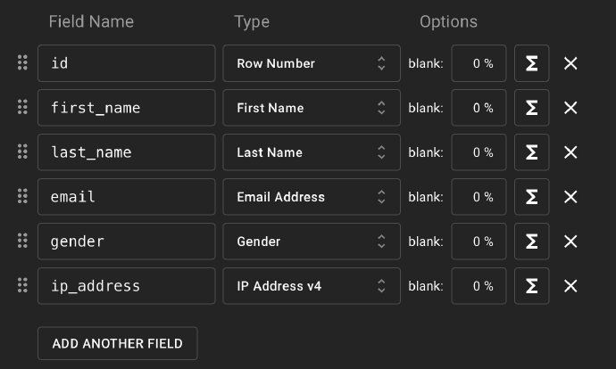Select the First Name type button

[312, 108]
